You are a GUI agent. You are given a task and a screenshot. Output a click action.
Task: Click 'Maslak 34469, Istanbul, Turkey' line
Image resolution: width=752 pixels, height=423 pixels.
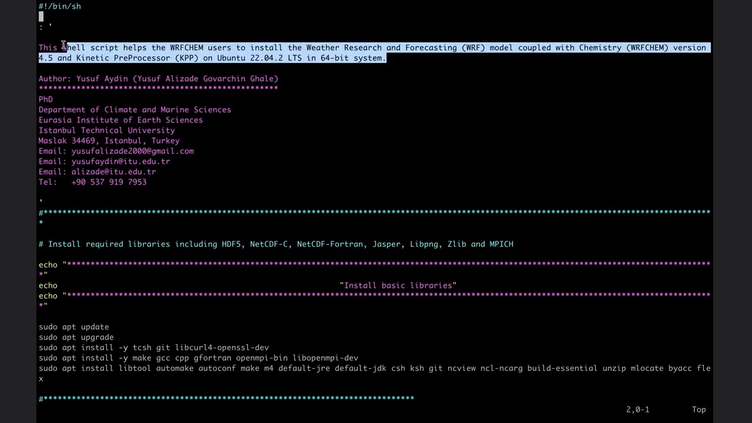pos(109,141)
